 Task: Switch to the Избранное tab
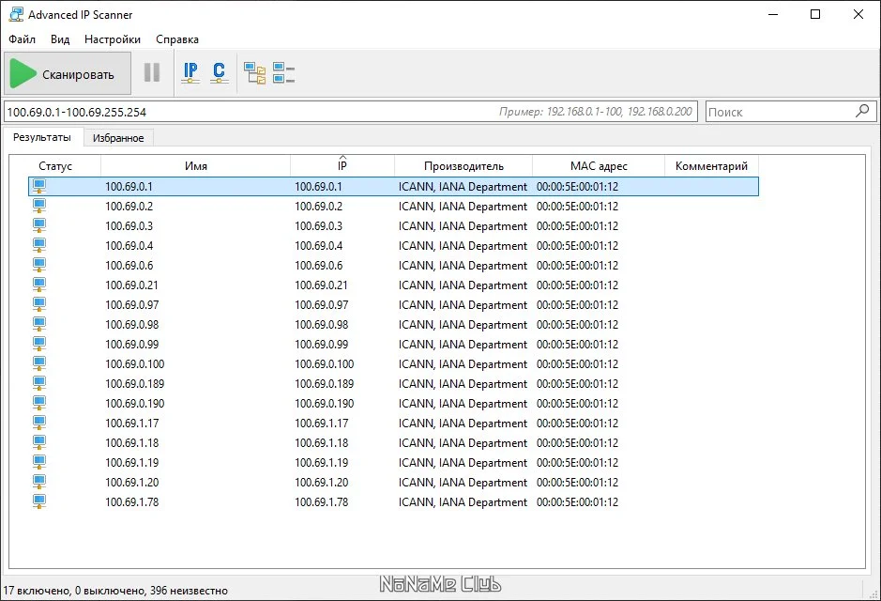click(x=118, y=138)
